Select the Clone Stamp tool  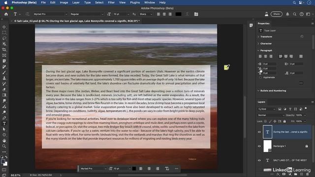coord(4,78)
